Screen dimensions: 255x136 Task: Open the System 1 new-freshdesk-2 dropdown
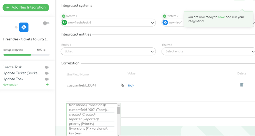click(x=108, y=23)
